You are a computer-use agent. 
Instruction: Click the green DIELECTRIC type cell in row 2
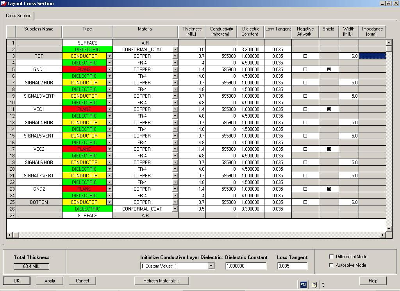tap(87, 50)
